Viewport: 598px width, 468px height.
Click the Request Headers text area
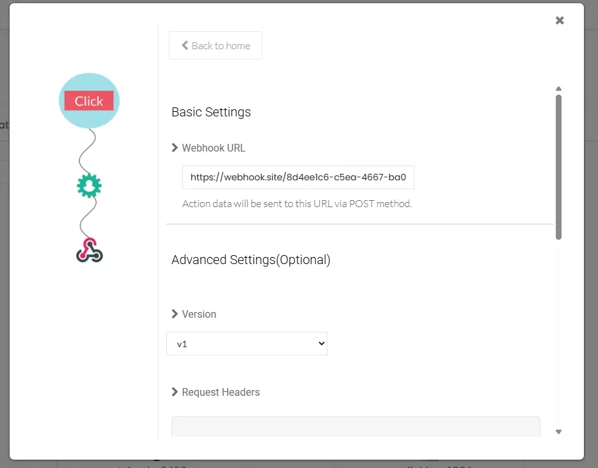pos(356,426)
